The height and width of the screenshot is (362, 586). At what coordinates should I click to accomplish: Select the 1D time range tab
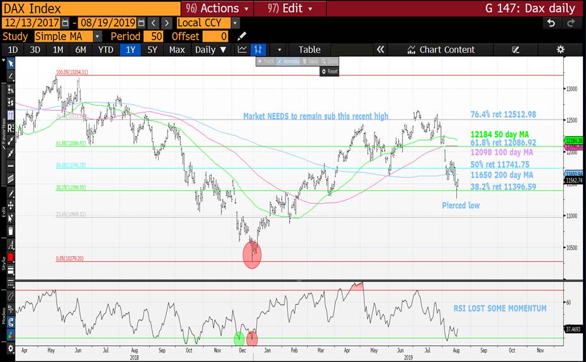[x=13, y=50]
